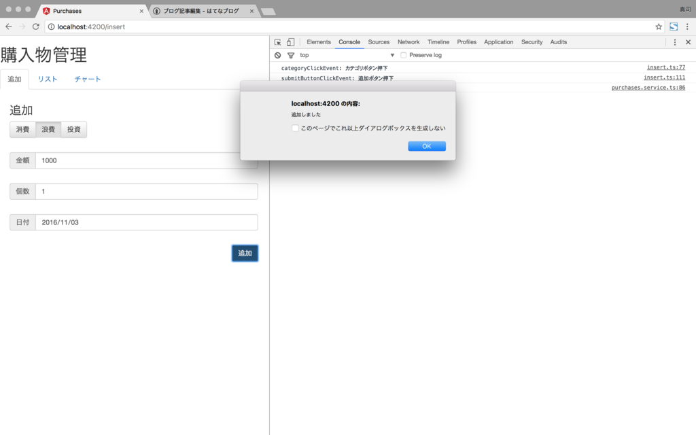Open the insert.ts:77 source link
Viewport: 696px width, 435px height.
point(666,67)
